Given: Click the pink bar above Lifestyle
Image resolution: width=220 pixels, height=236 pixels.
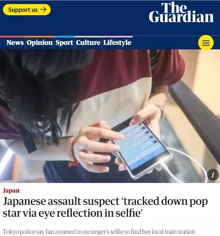Looking at the screenshot, I should [117, 37].
